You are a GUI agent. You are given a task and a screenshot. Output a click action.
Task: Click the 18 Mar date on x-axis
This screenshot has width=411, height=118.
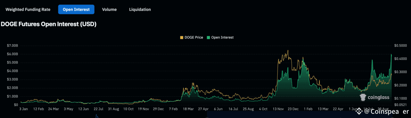188,109
